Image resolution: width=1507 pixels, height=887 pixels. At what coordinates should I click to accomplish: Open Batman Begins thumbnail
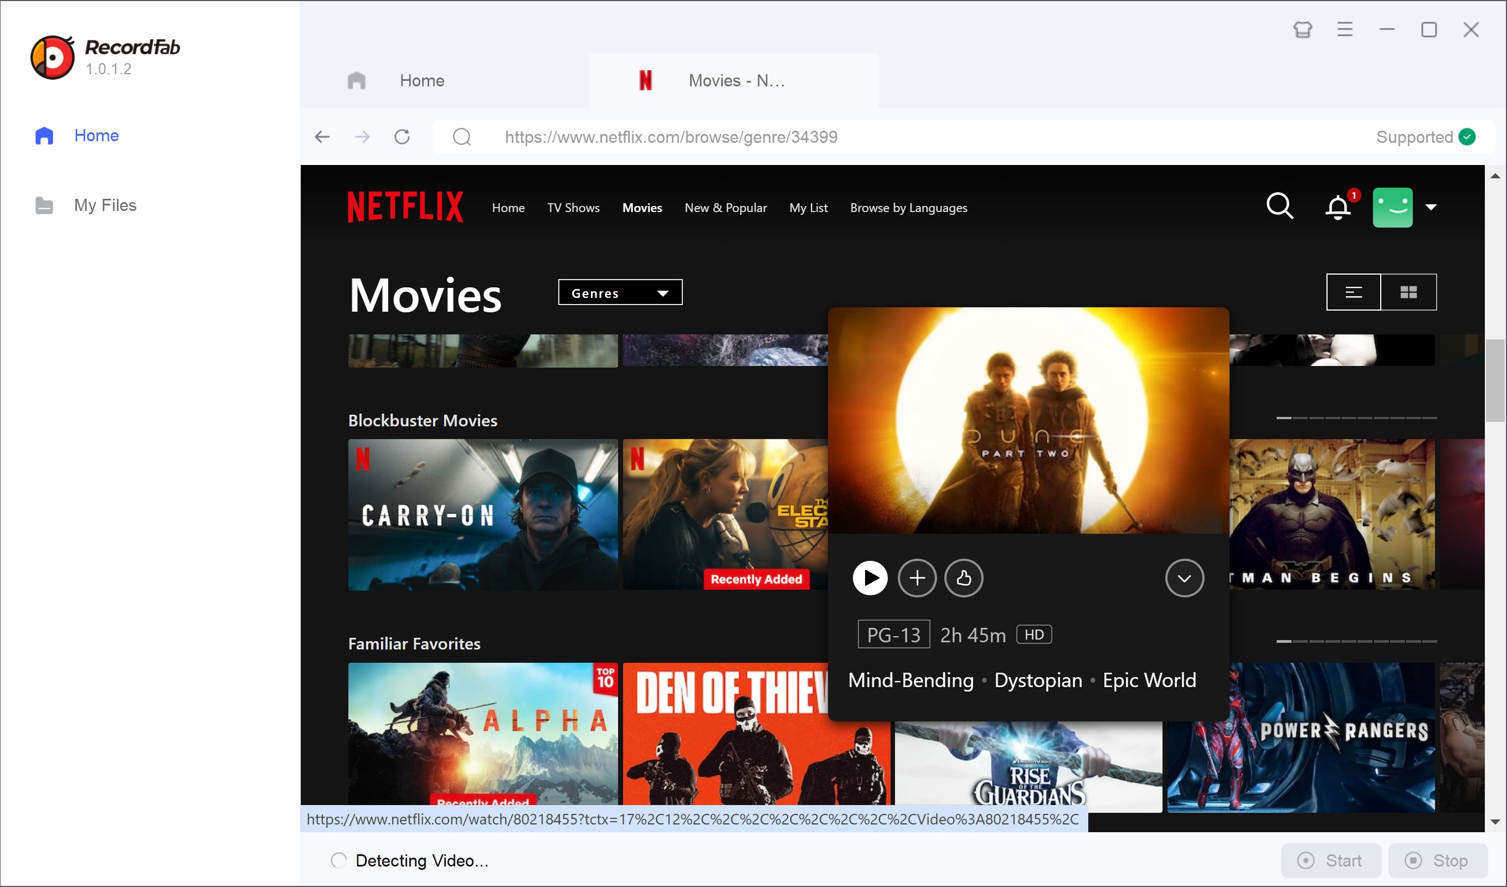[1332, 514]
